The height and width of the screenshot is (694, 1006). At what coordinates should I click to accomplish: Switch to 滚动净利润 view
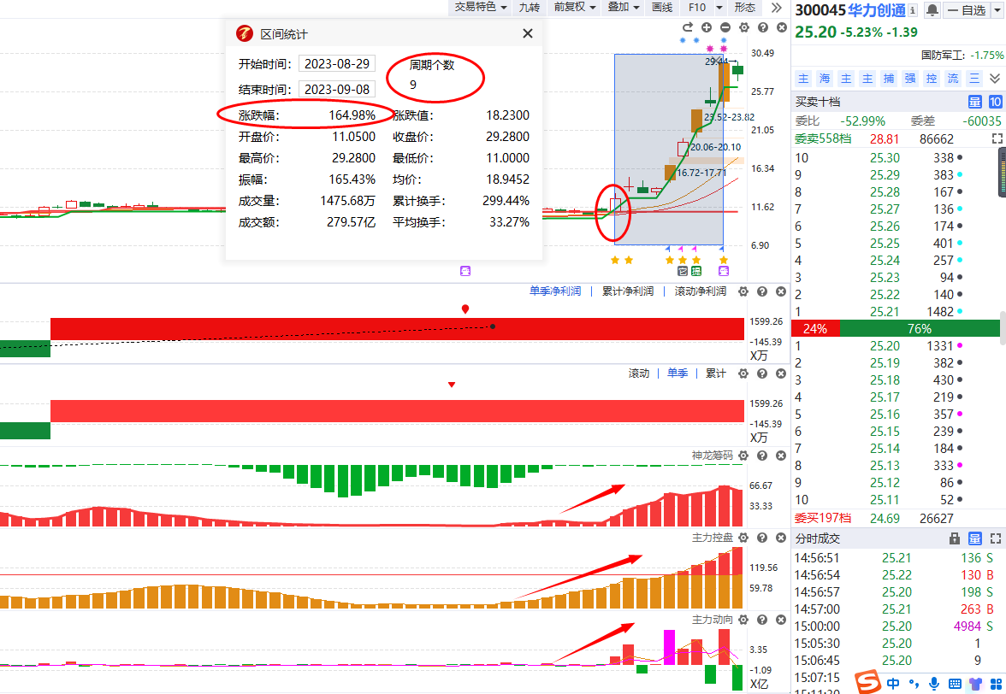tap(700, 291)
